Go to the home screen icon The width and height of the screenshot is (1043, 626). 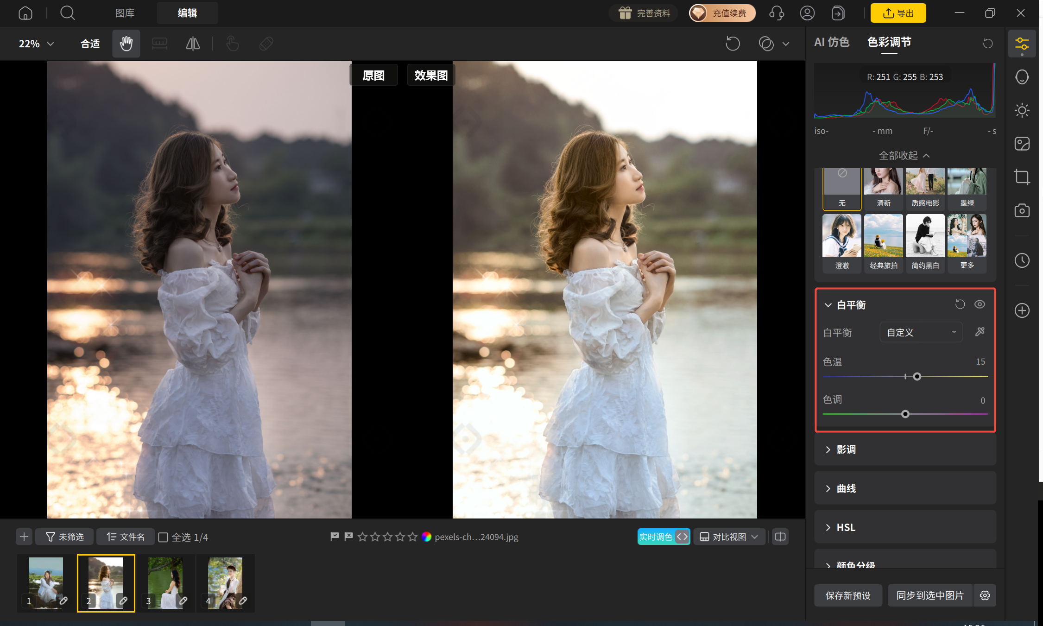click(x=25, y=13)
